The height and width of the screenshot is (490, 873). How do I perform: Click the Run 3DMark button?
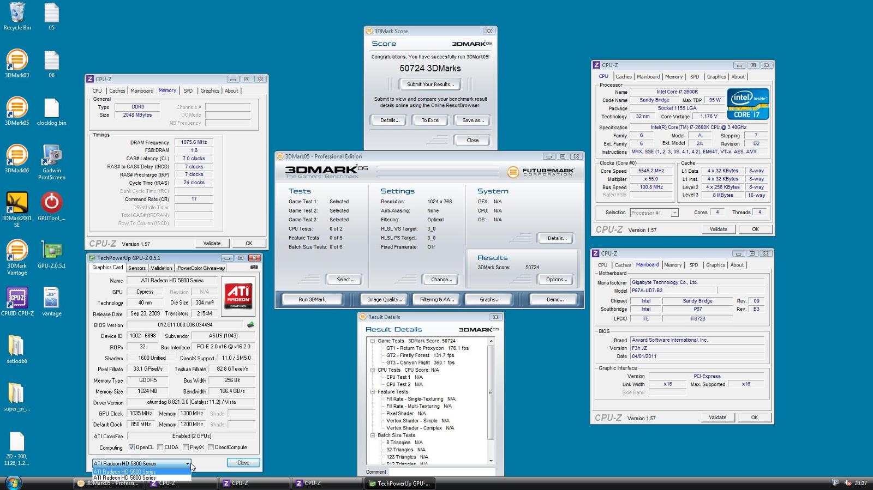pos(312,300)
